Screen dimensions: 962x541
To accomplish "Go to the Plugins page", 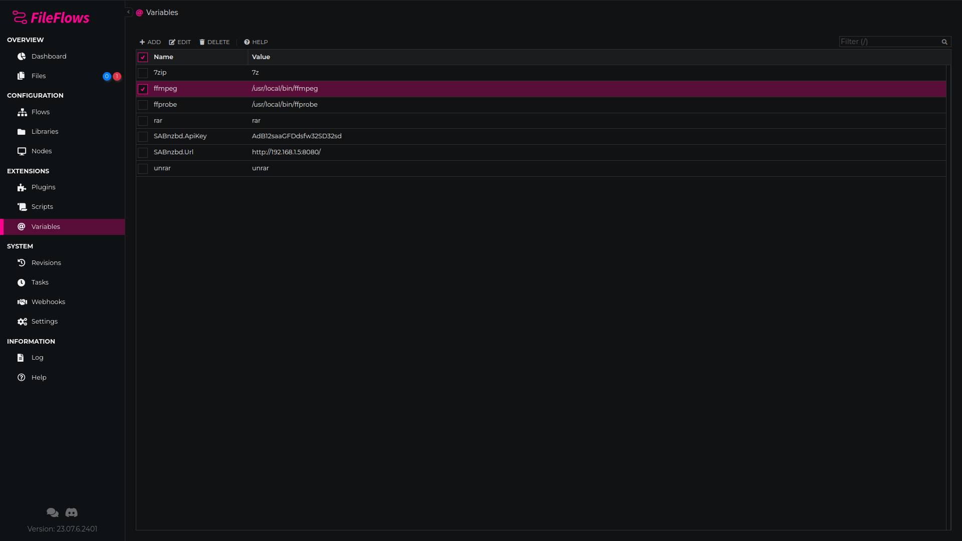I will point(43,187).
